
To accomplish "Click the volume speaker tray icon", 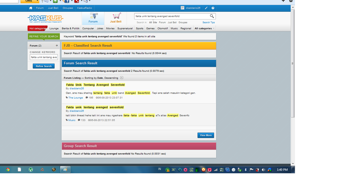I will 263,170.
